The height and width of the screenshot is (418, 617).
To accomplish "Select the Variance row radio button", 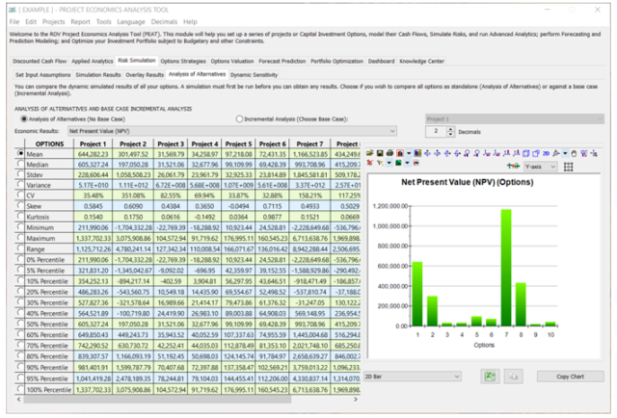I will click(x=20, y=184).
